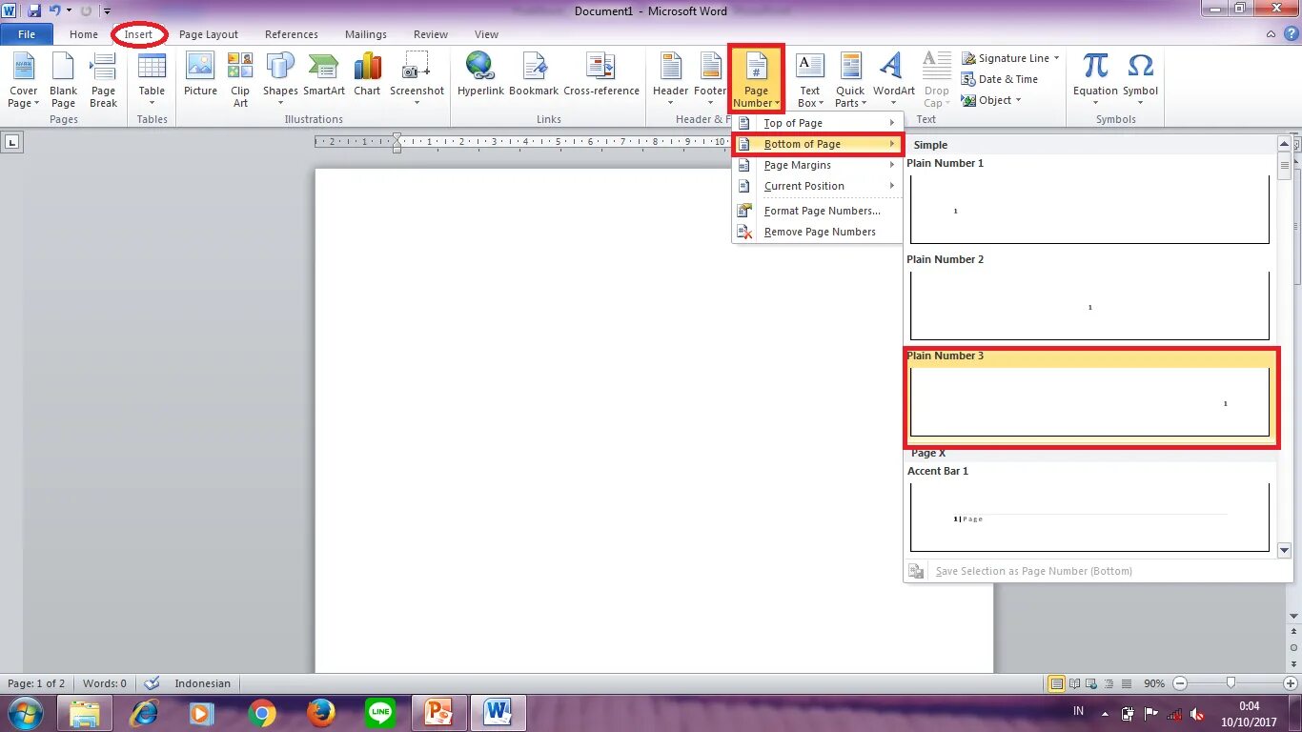Viewport: 1302px width, 732px height.
Task: Open Customize Quick Access Toolbar dropdown
Action: [x=108, y=10]
